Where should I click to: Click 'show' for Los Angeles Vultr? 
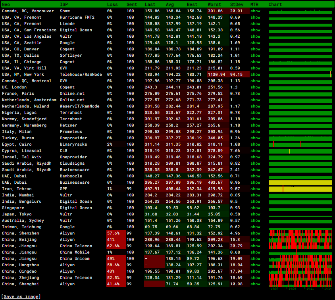255,36
